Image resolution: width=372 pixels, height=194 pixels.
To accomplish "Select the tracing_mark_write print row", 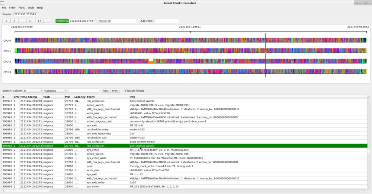I will pyautogui.click(x=185, y=166).
